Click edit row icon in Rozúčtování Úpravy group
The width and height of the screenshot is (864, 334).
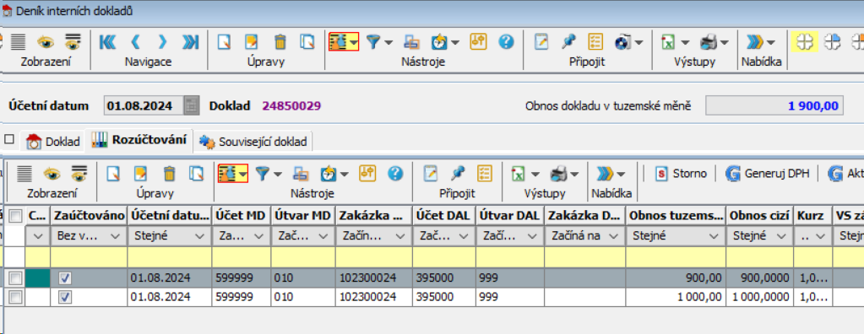141,174
